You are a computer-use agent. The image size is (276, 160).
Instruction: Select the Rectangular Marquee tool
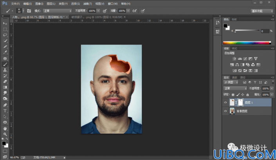(5, 29)
